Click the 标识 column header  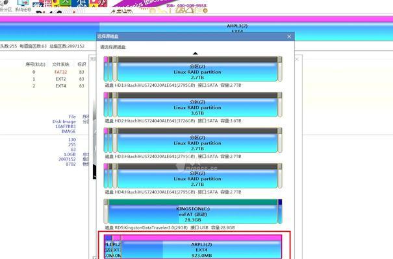(82, 65)
